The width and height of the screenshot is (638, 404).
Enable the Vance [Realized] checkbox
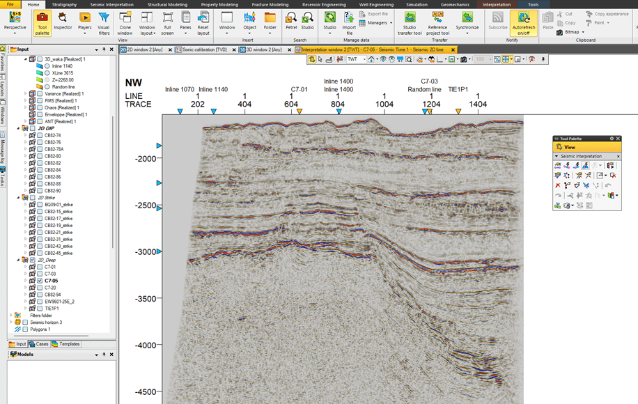coord(40,95)
